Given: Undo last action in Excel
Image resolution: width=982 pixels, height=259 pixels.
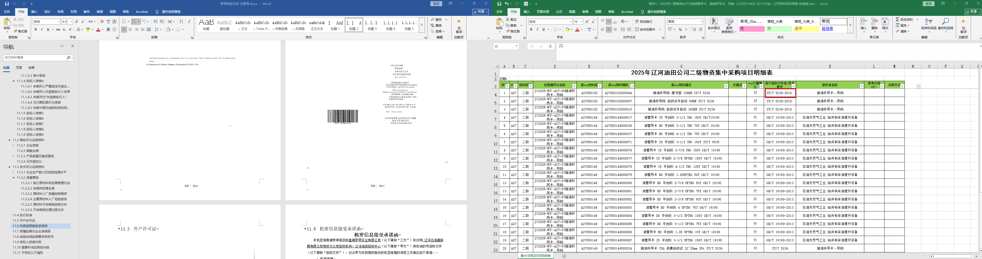Looking at the screenshot, I should pos(507,4).
